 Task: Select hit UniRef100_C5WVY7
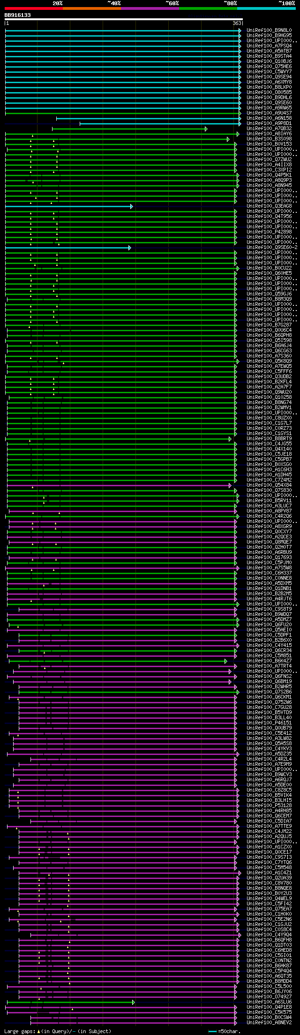269,72
